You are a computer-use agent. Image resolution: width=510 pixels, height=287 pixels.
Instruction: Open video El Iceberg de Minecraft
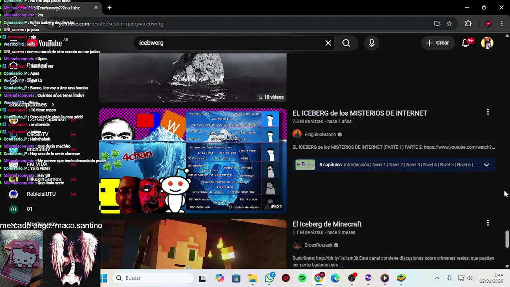[327, 224]
